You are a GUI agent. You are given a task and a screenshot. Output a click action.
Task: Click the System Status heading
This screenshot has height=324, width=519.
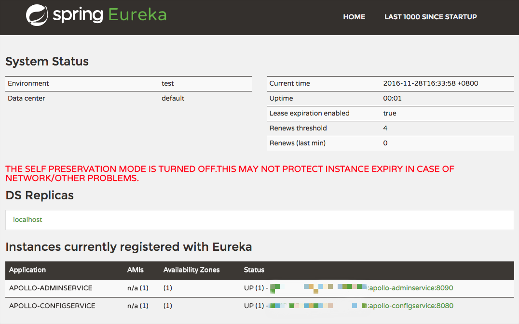coord(47,62)
